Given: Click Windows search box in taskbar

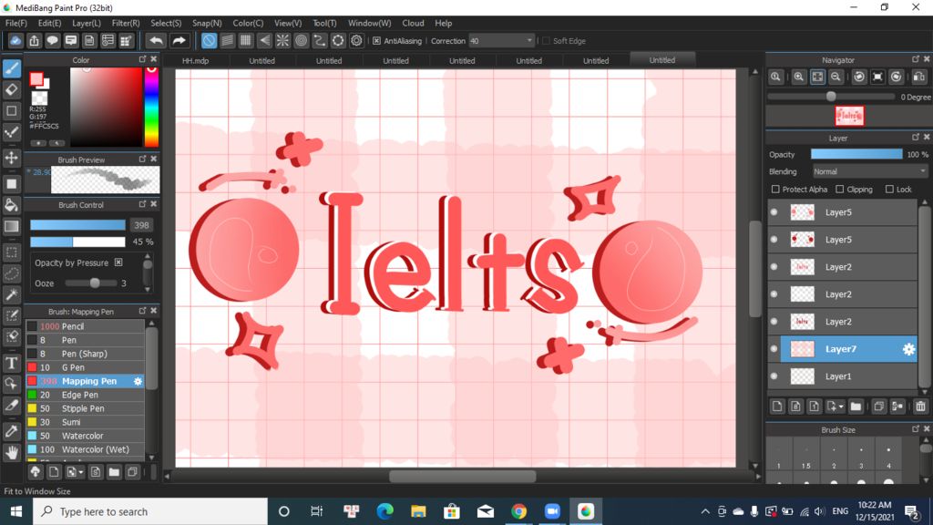Looking at the screenshot, I should [x=150, y=511].
